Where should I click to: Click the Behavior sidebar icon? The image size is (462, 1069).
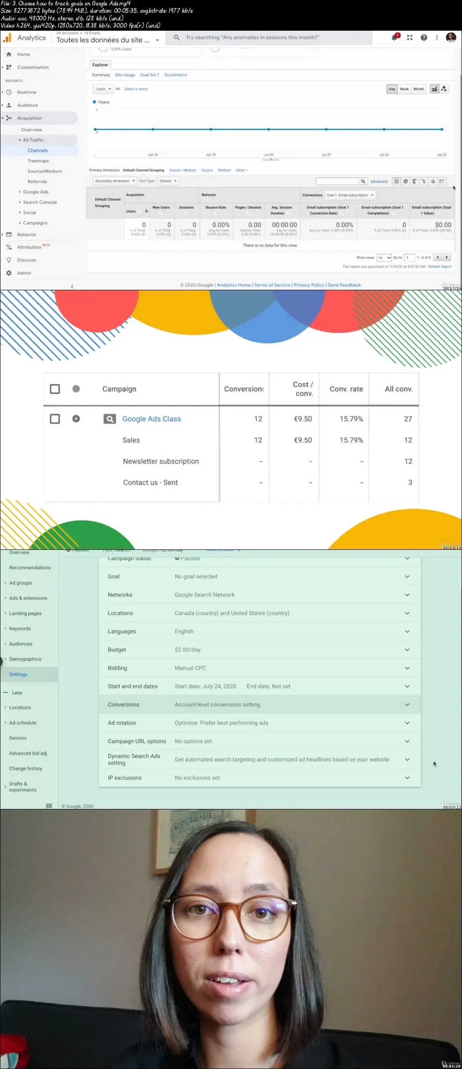click(9, 235)
